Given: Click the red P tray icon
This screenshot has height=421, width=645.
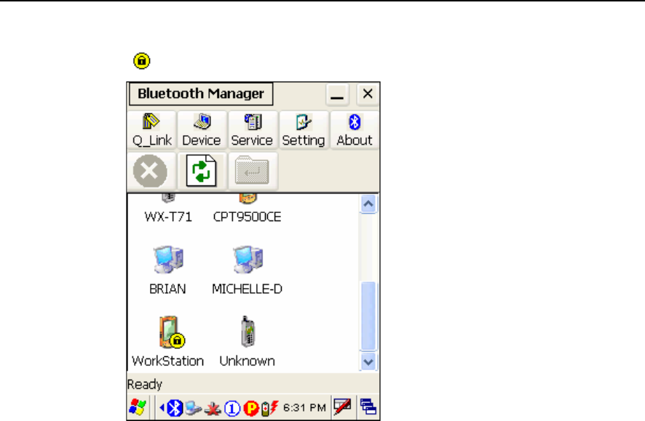Looking at the screenshot, I should click(x=251, y=408).
